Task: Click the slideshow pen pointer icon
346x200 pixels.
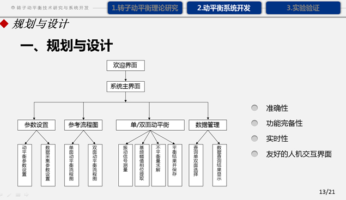Action: pyautogui.click(x=9, y=195)
